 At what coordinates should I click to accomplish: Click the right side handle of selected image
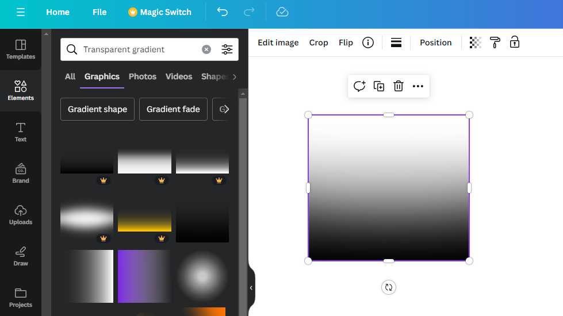[x=469, y=188]
